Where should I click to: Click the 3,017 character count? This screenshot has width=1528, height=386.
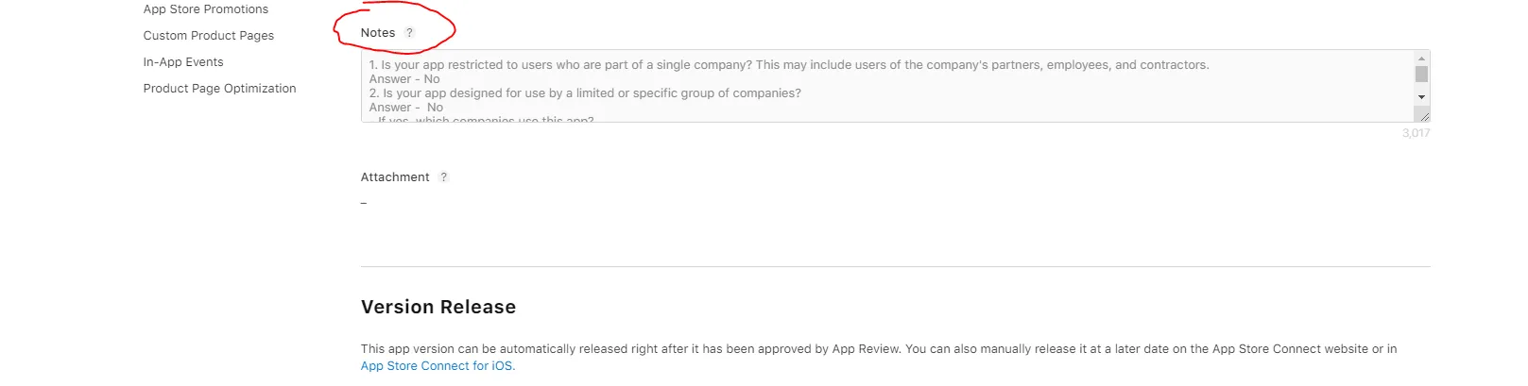[x=1416, y=134]
